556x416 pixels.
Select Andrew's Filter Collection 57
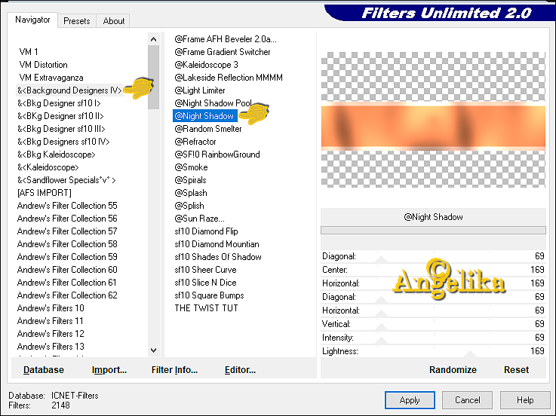tap(67, 231)
